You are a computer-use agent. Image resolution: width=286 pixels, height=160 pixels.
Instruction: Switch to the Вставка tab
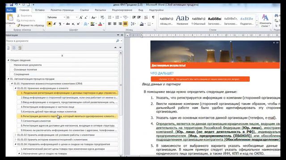tap(40, 10)
